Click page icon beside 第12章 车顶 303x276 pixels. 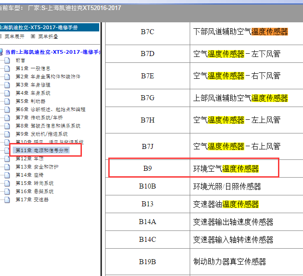tap(7, 158)
